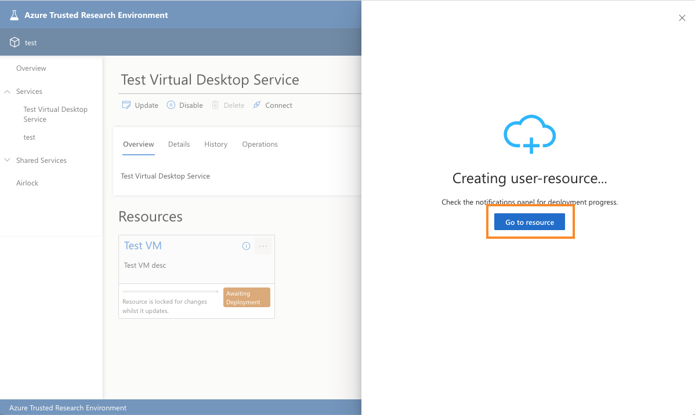Screen dimensions: 695x415
Task: Click the cloud plus icon in panel
Action: coord(530,134)
